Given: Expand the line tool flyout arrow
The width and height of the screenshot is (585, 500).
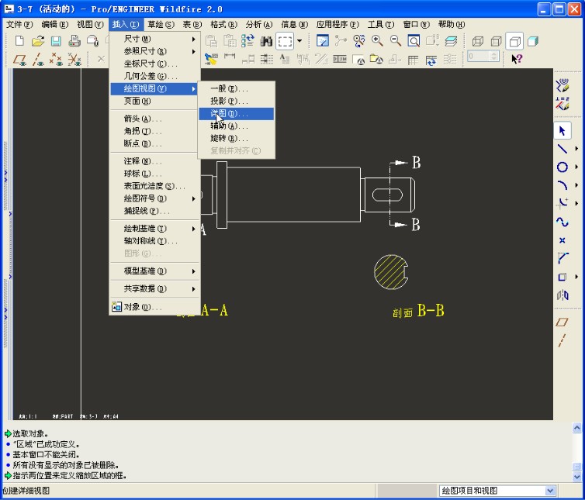Looking at the screenshot, I should [576, 149].
